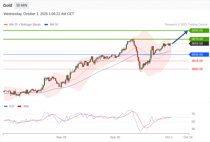Viewport: 210px width, 142px height.
Task: Open the Research © 2025 Trading Central link
Action: pyautogui.click(x=186, y=25)
